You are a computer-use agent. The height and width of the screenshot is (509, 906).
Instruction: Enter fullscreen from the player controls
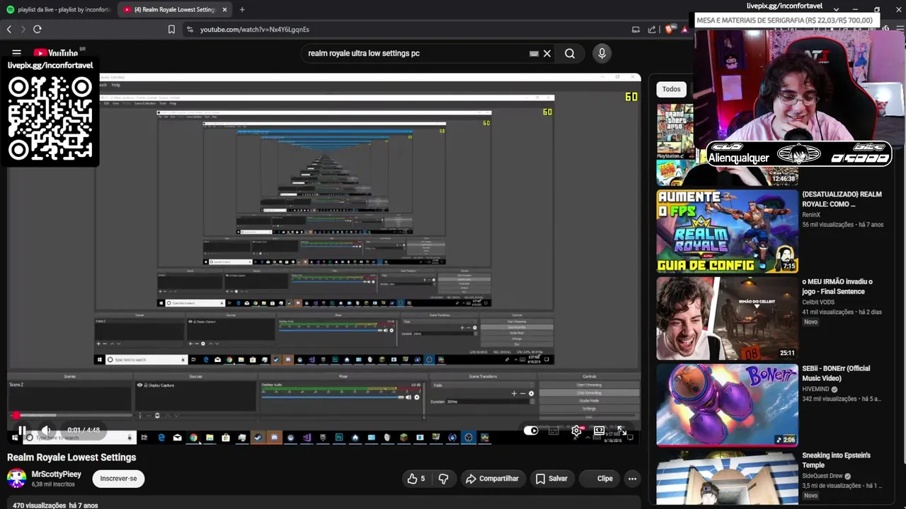tap(621, 431)
